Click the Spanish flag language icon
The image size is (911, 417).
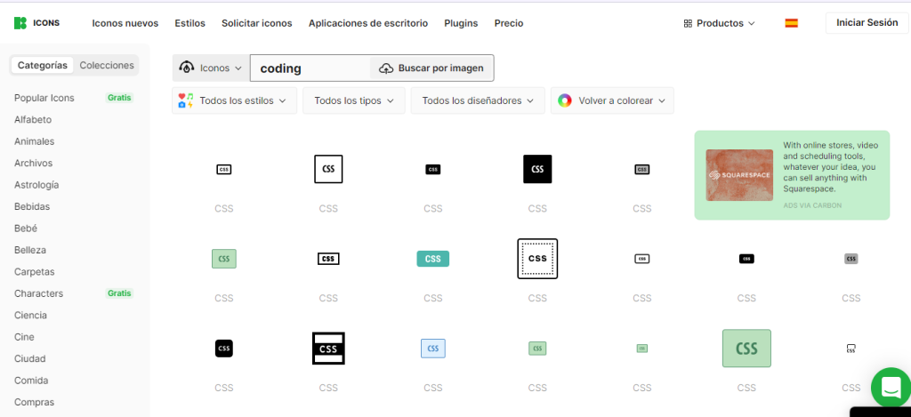[791, 23]
